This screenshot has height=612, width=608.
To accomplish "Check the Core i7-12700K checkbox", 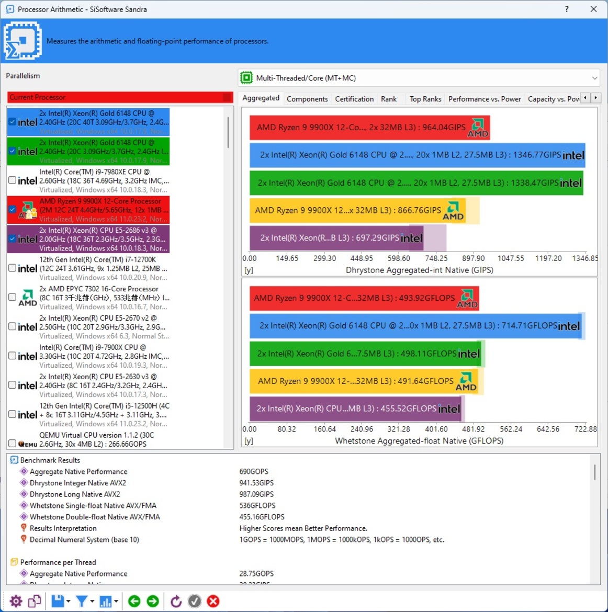I will coord(12,268).
